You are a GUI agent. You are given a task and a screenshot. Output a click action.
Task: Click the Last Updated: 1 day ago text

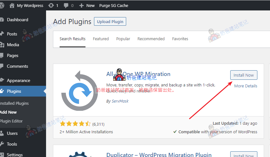235,123
